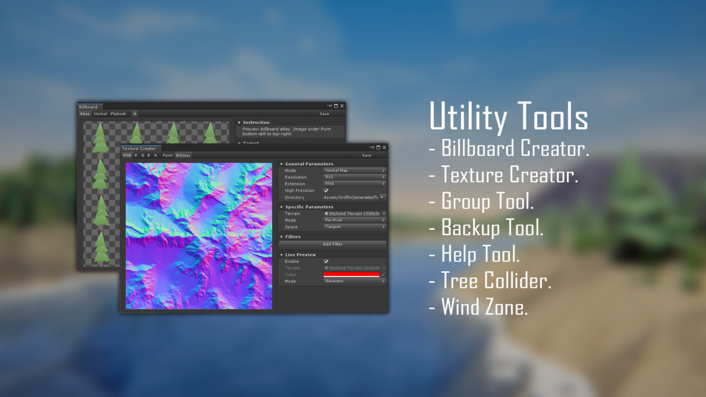Open the Mode dropdown showing Per Pixel
The image size is (706, 397).
pyautogui.click(x=354, y=220)
